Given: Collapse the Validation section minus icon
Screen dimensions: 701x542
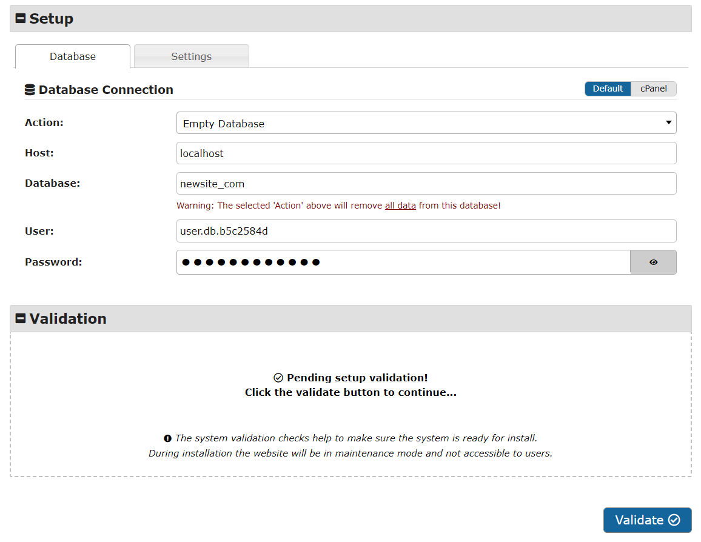Looking at the screenshot, I should pos(21,318).
